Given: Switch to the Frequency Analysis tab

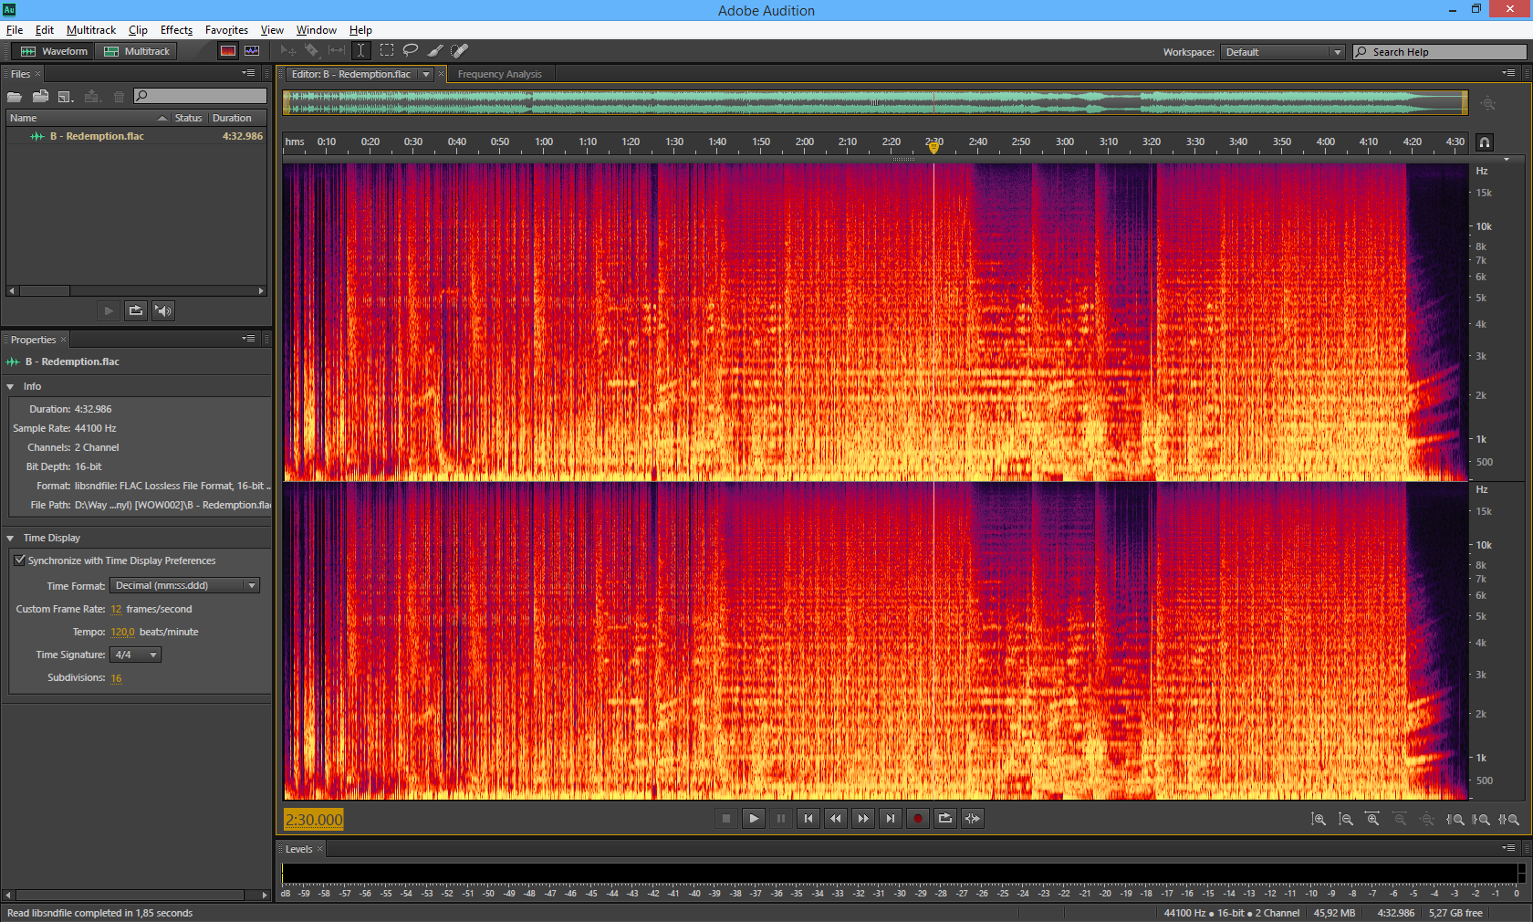Looking at the screenshot, I should (499, 75).
